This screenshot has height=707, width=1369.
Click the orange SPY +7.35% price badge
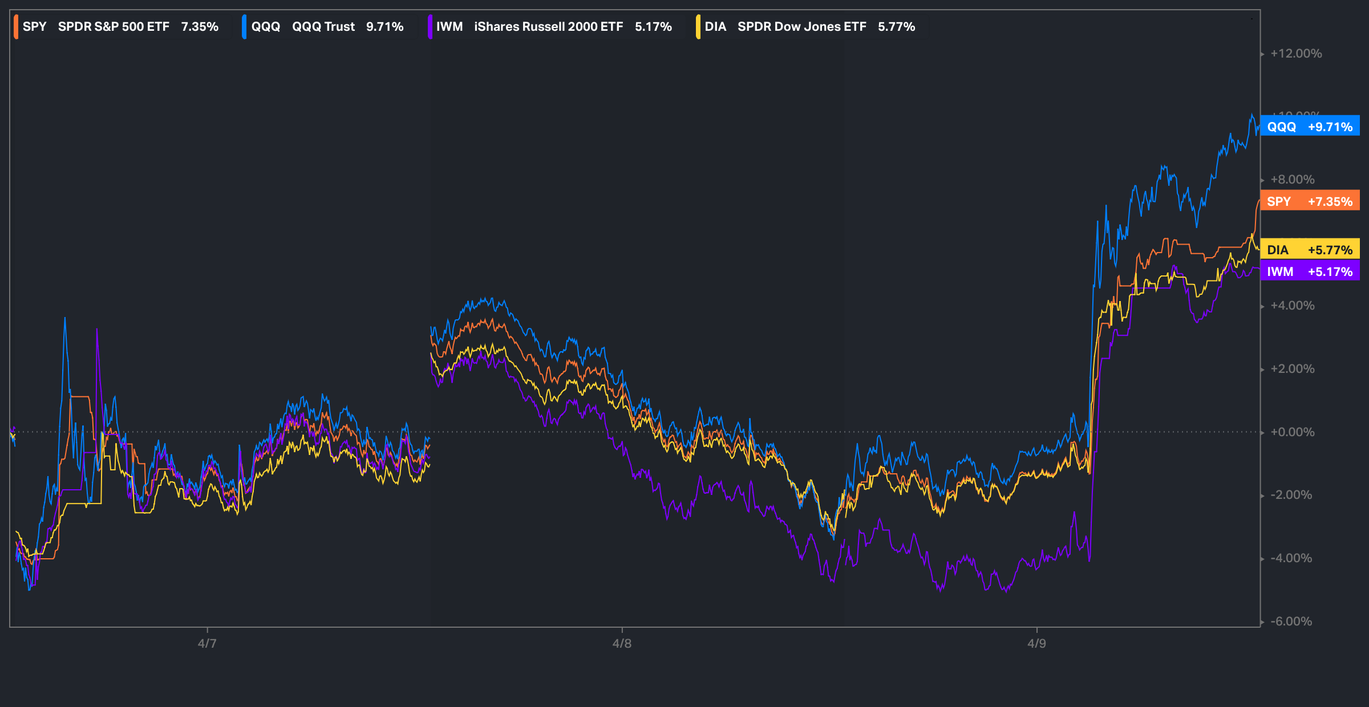pyautogui.click(x=1310, y=201)
